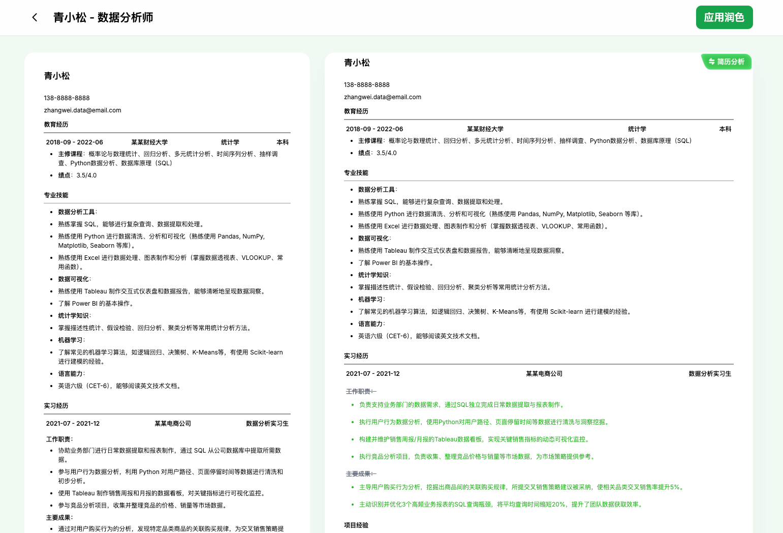Viewport: 783px width, 533px height.
Task: Select the struck-through 工作职责 label
Action: pos(360,392)
